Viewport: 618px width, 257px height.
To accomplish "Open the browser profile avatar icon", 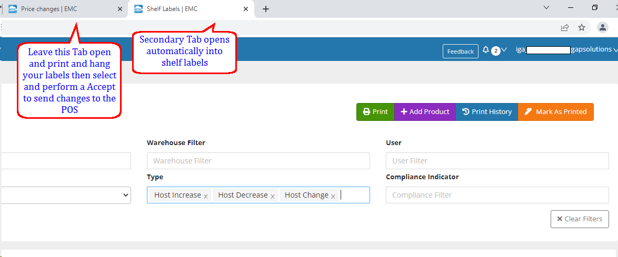I will [603, 27].
